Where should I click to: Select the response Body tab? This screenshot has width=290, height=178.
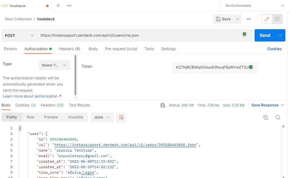point(6,105)
